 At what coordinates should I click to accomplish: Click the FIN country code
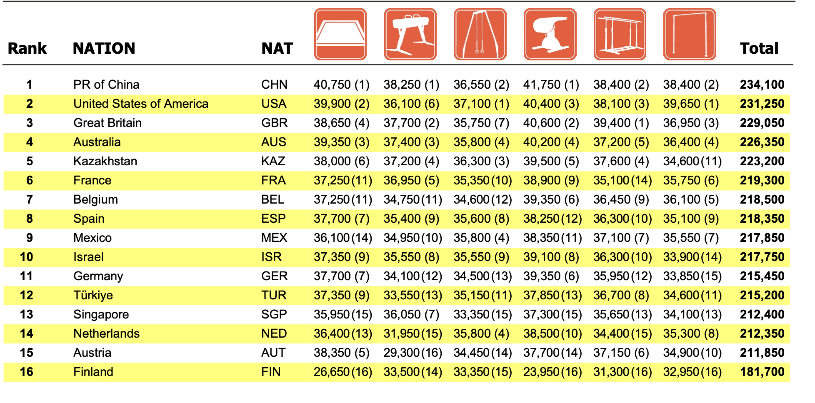(271, 372)
